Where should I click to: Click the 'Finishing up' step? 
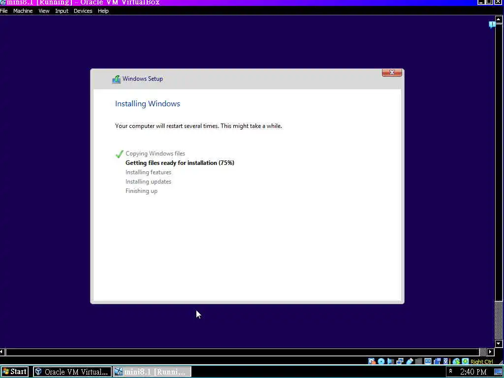141,191
